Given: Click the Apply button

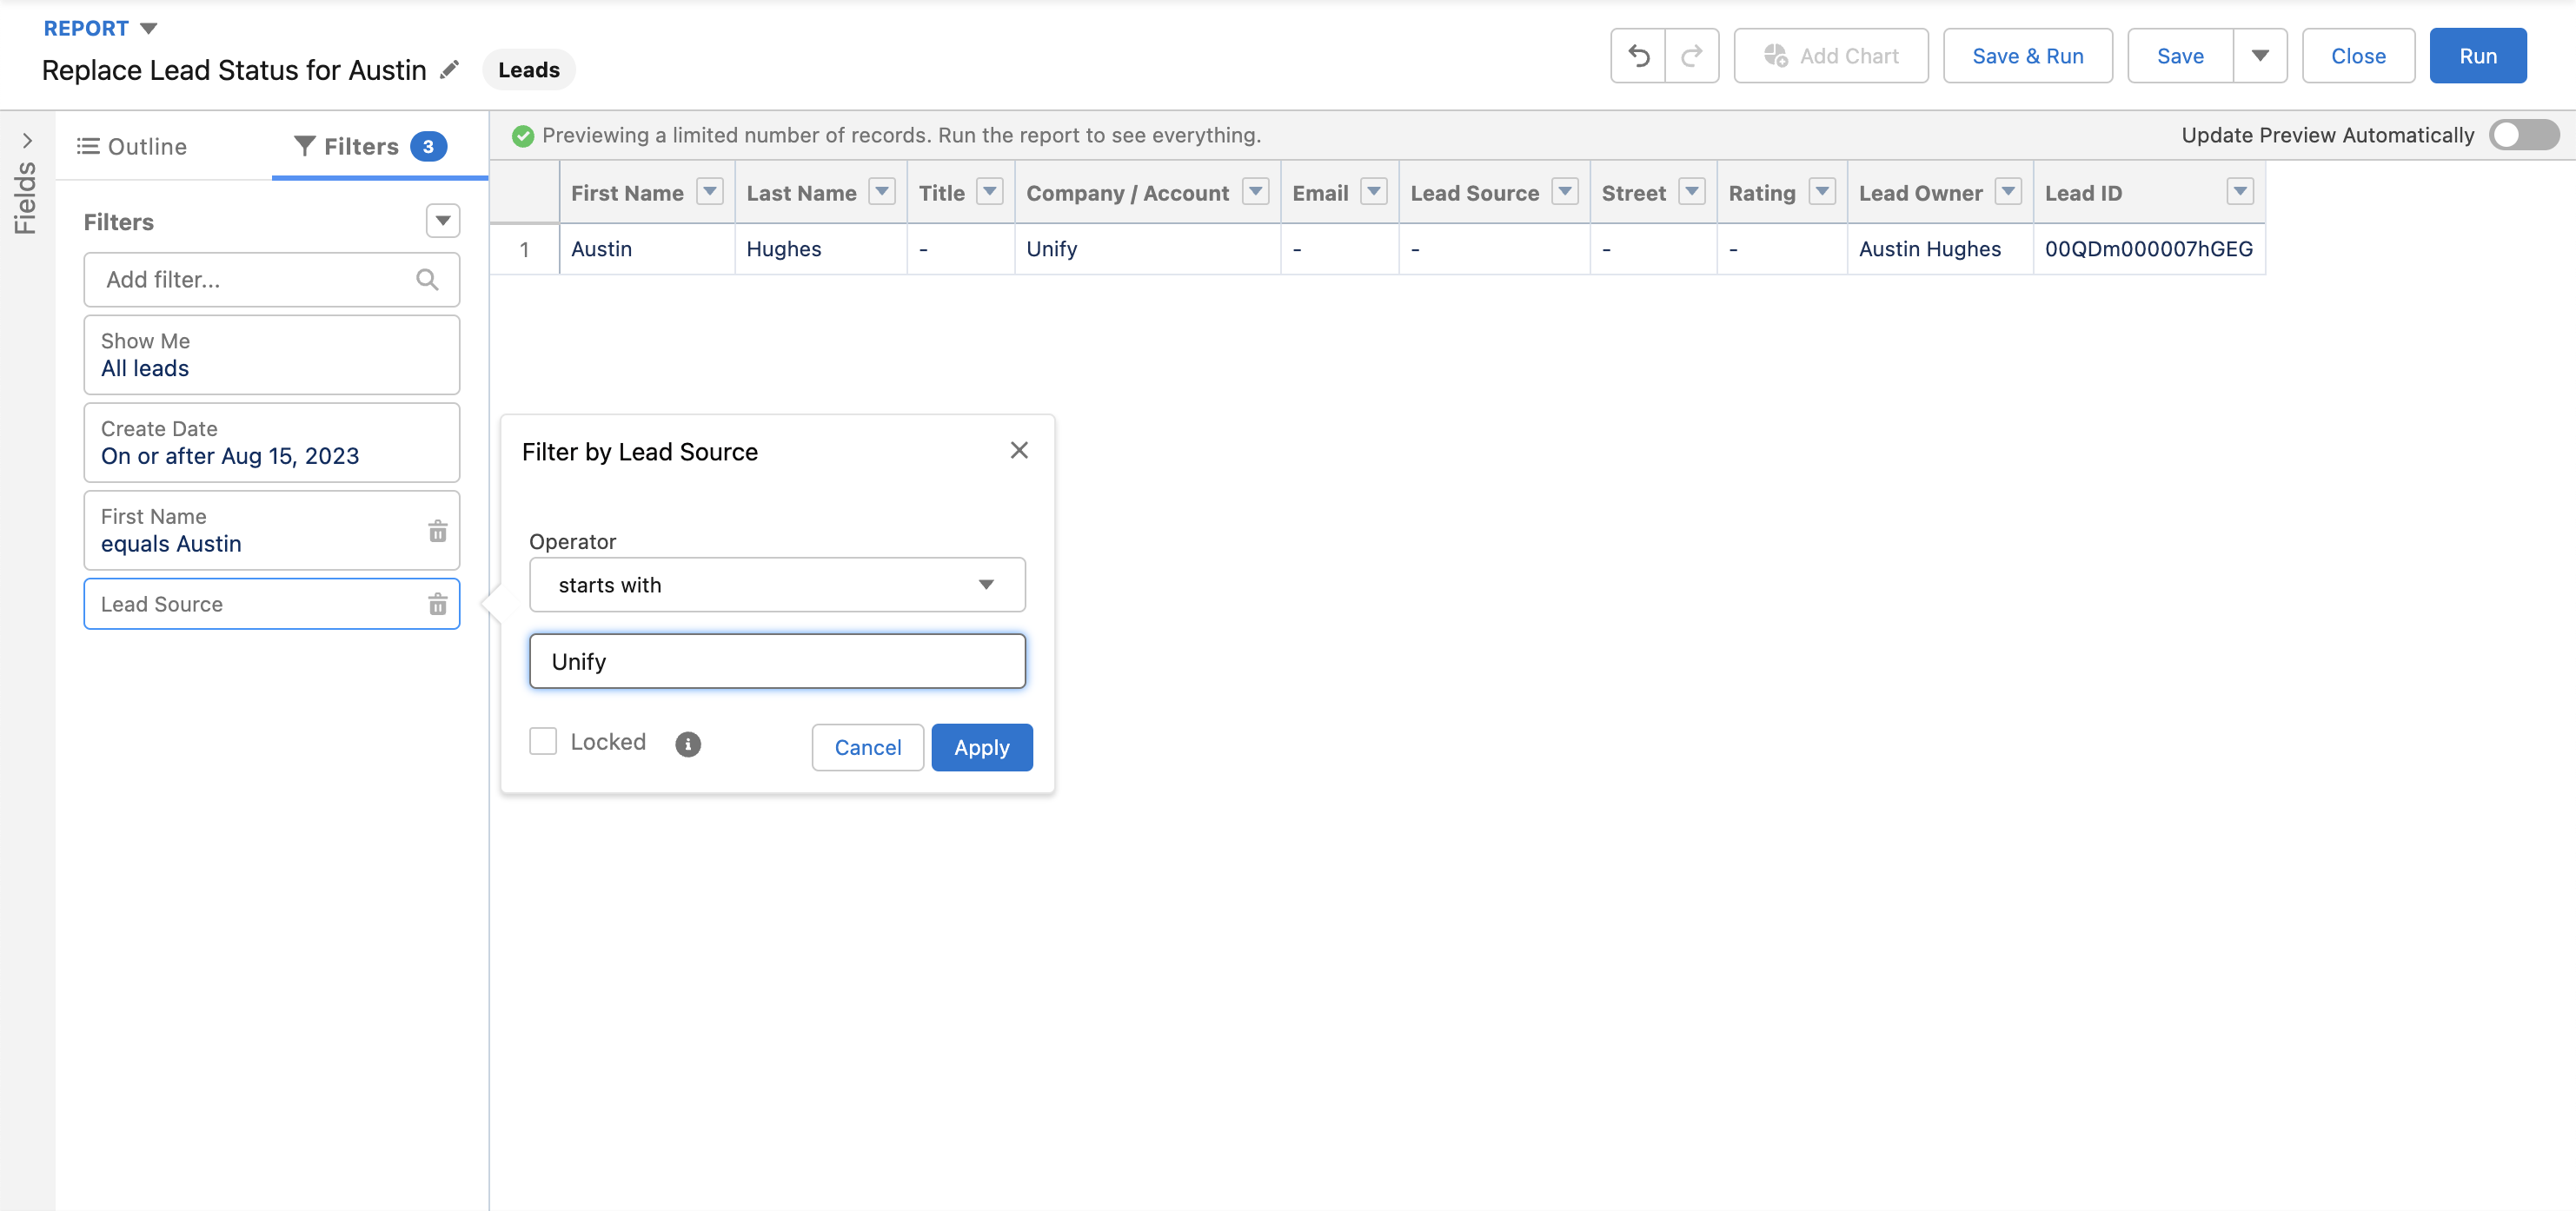Looking at the screenshot, I should pyautogui.click(x=981, y=747).
